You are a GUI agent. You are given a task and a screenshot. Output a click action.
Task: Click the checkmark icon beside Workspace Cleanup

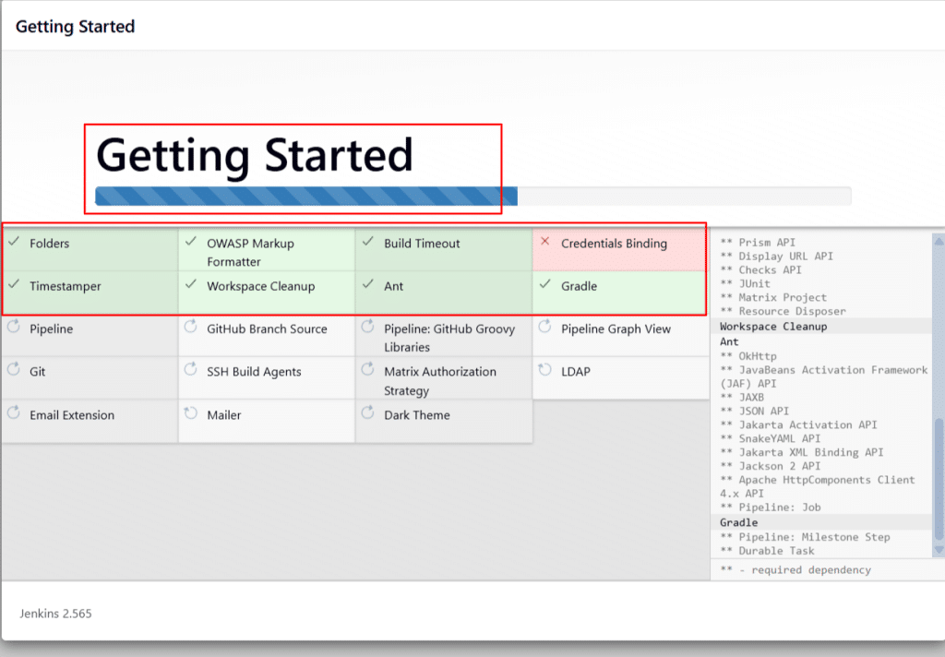(191, 284)
